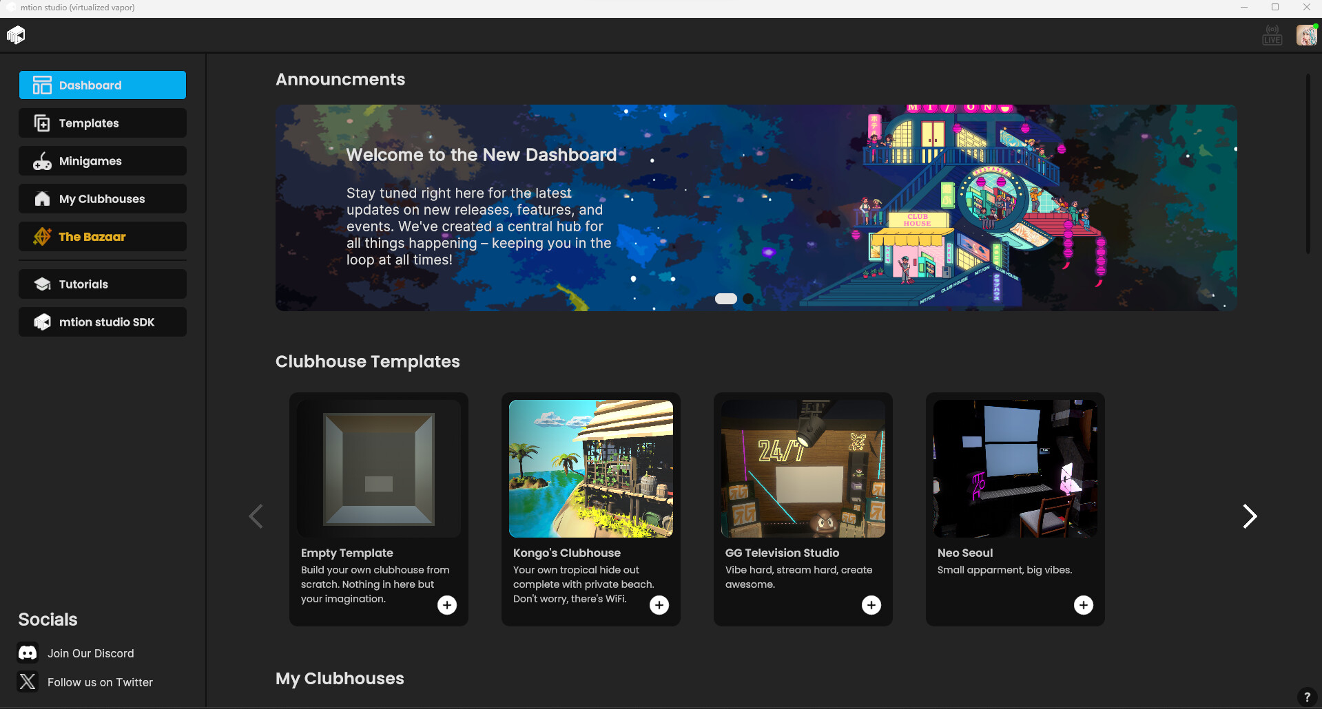Select the Neo Seoul template thumbnail
Image resolution: width=1322 pixels, height=709 pixels.
pyautogui.click(x=1015, y=468)
